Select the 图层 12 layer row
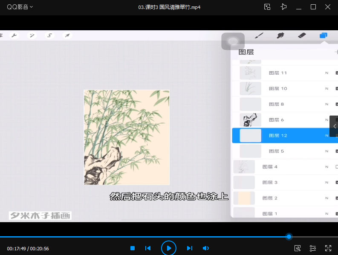Image resolution: width=338 pixels, height=255 pixels. click(x=281, y=136)
